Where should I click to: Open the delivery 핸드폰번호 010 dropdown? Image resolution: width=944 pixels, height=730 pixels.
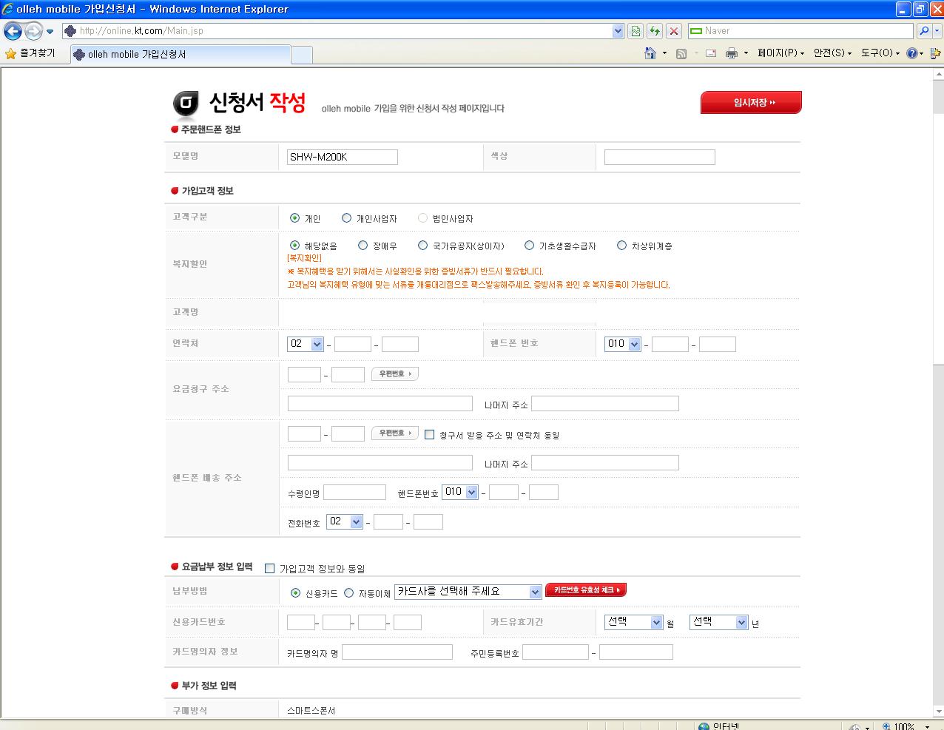coord(460,492)
